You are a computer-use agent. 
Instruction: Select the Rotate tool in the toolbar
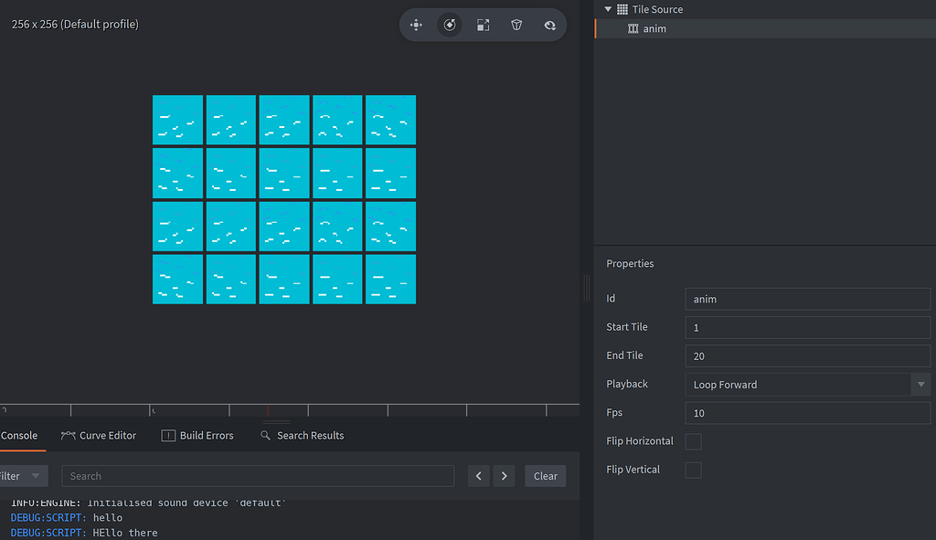click(x=450, y=25)
